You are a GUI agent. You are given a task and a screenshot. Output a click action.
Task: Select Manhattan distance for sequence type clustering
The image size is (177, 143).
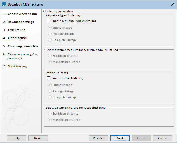[x=50, y=62]
